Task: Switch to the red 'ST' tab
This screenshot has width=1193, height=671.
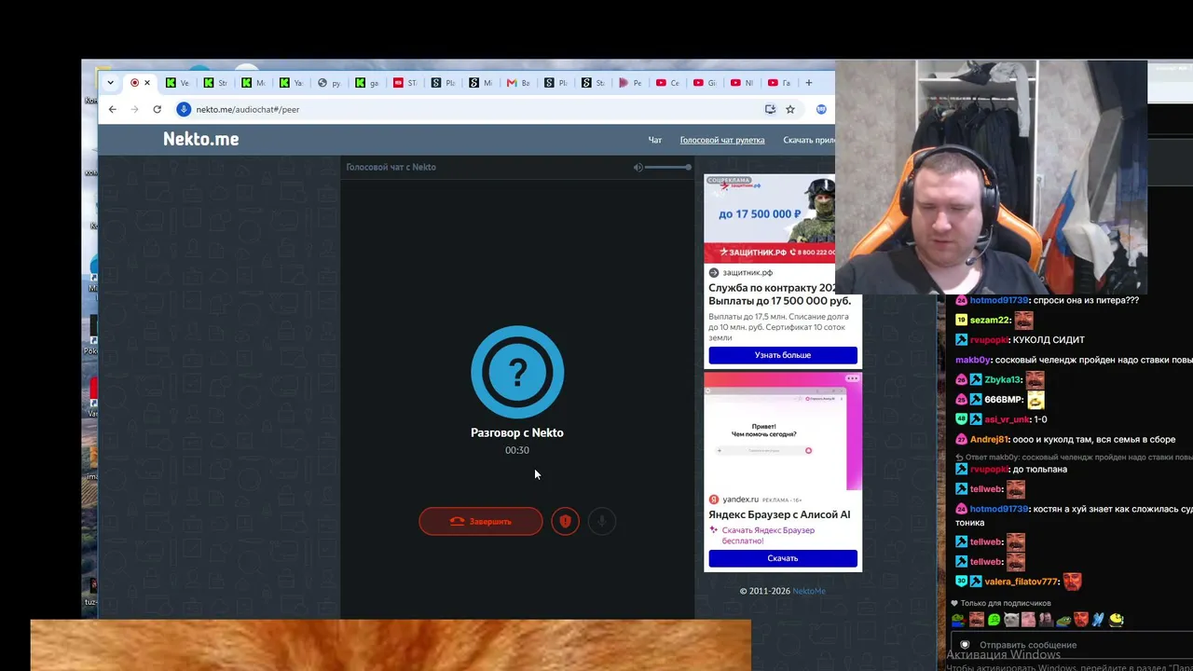Action: tap(405, 83)
